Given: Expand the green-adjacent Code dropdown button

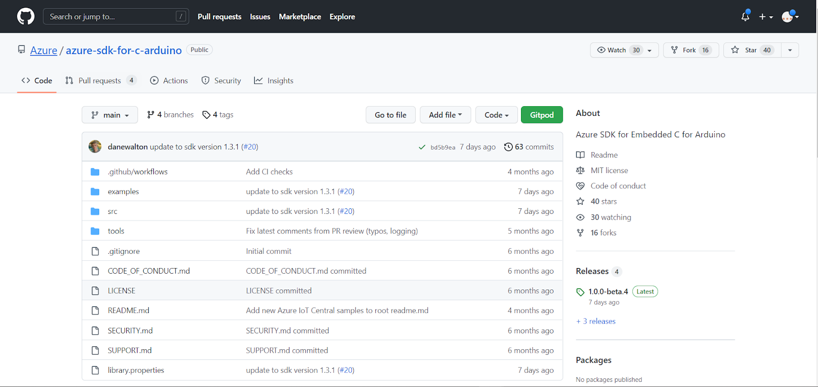Looking at the screenshot, I should pyautogui.click(x=496, y=115).
